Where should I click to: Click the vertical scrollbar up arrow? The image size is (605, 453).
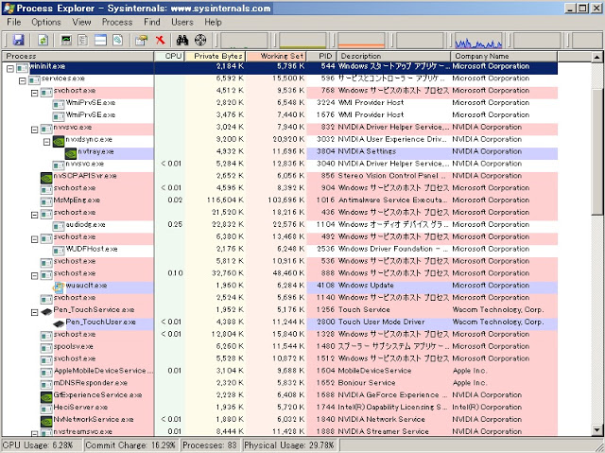[x=596, y=57]
